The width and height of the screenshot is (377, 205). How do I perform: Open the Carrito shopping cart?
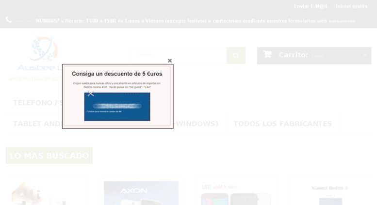click(x=314, y=55)
